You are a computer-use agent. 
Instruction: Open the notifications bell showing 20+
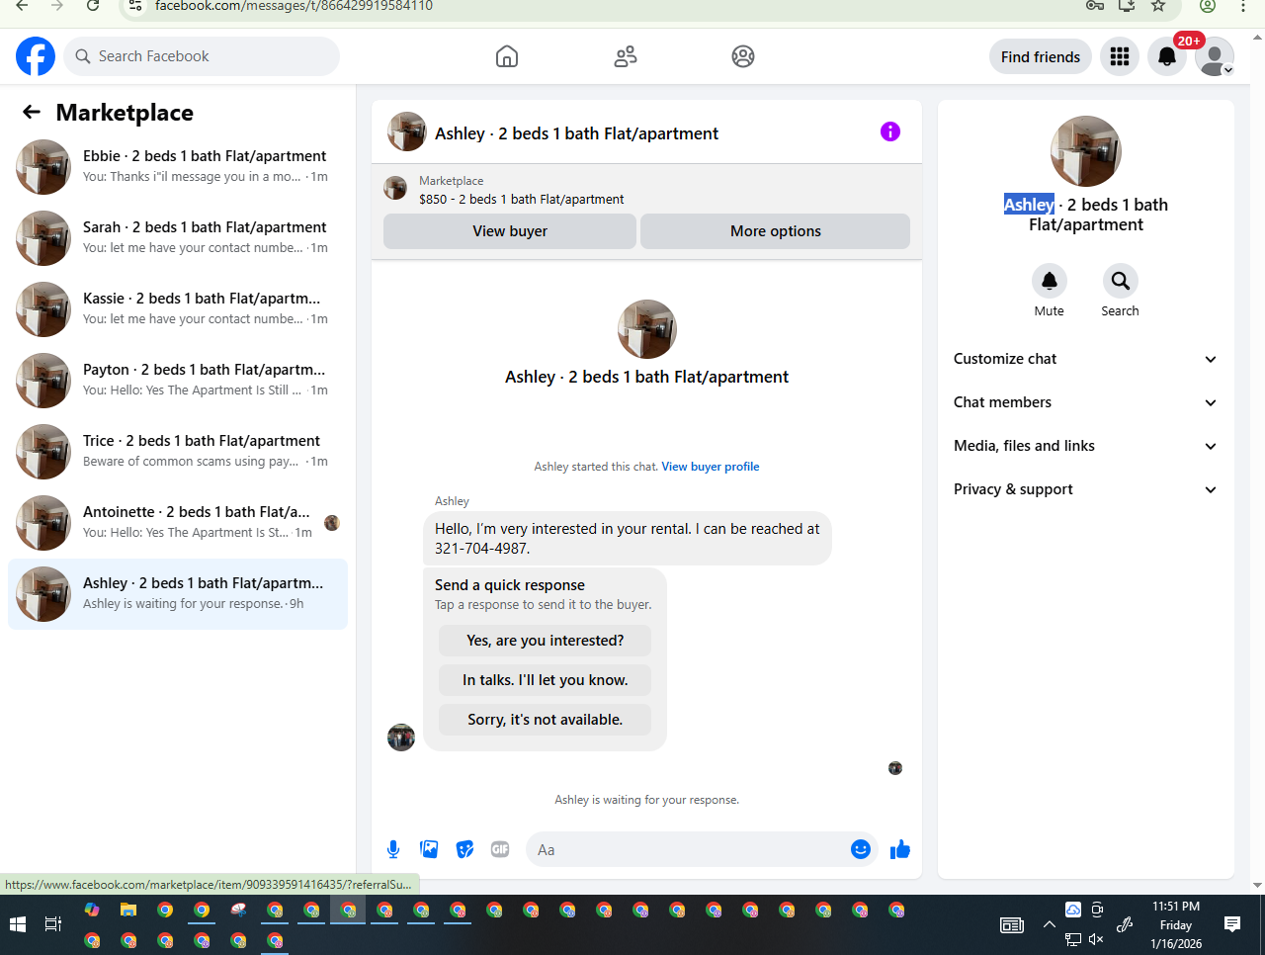click(x=1167, y=56)
